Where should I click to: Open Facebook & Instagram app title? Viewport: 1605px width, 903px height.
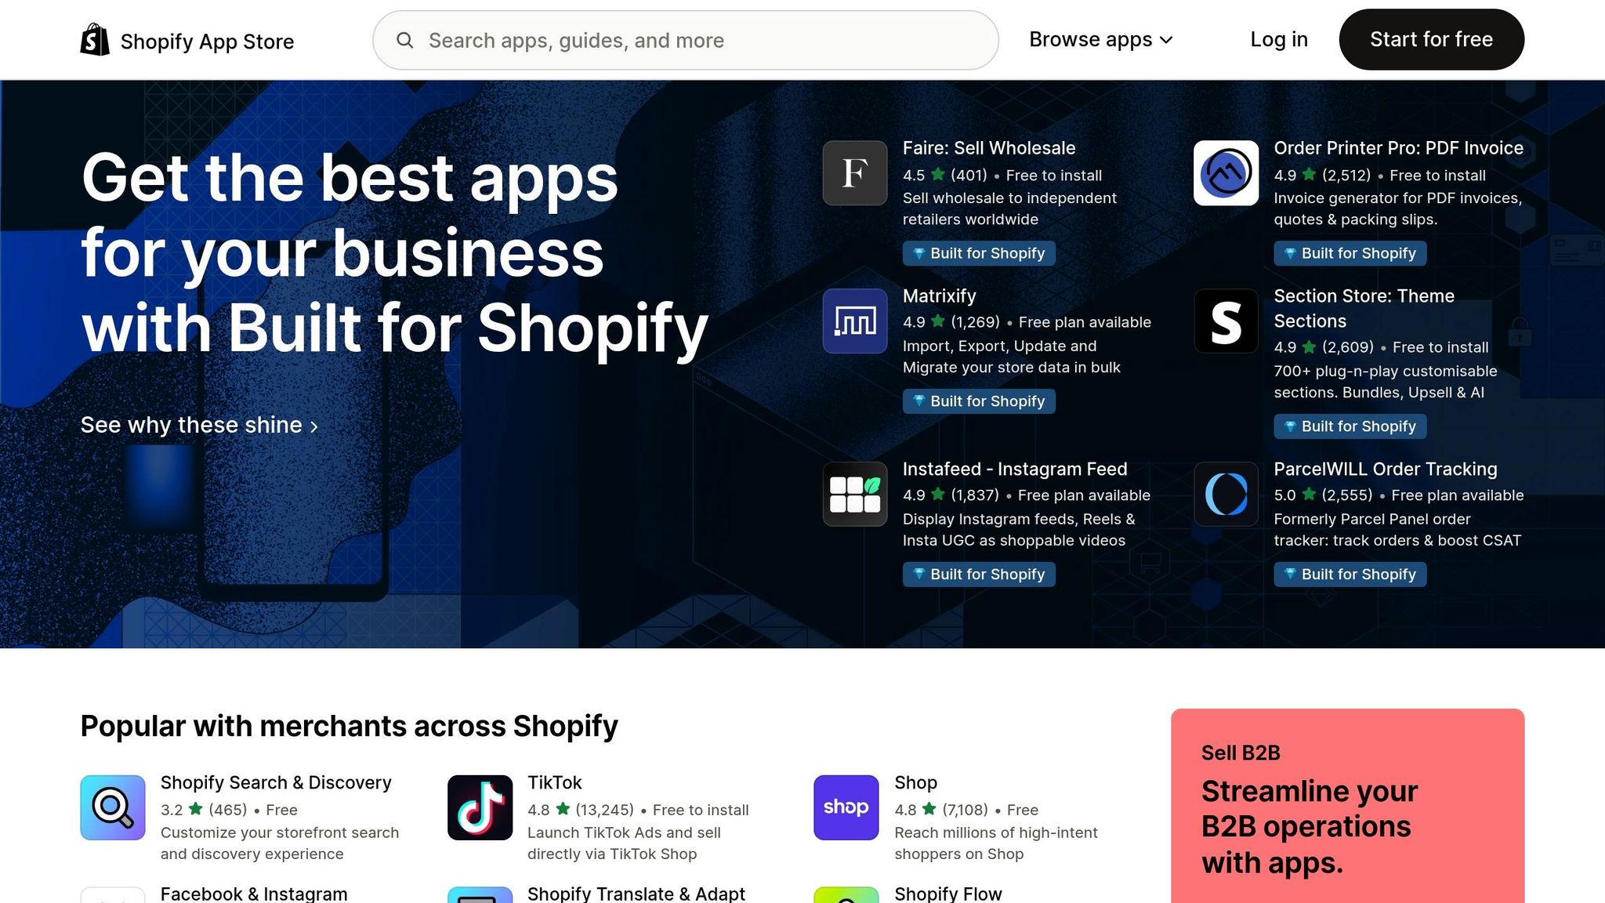pos(254,894)
